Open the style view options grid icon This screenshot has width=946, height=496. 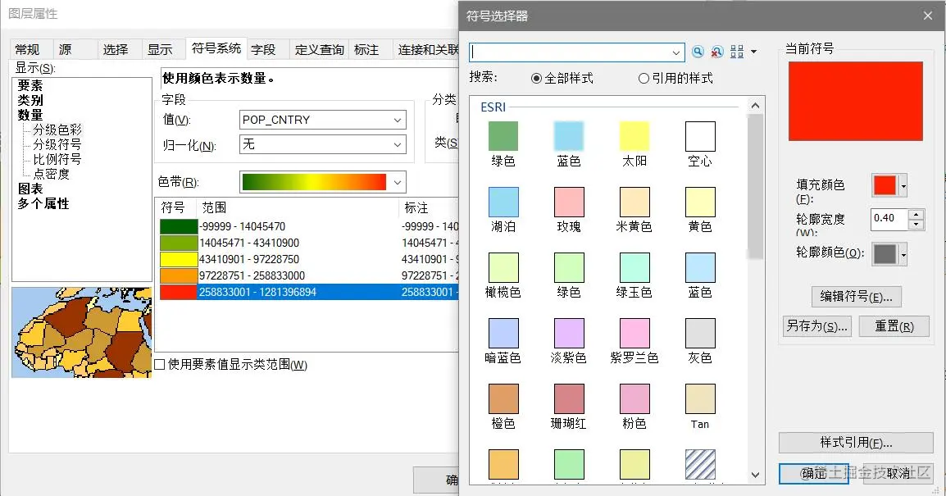737,52
